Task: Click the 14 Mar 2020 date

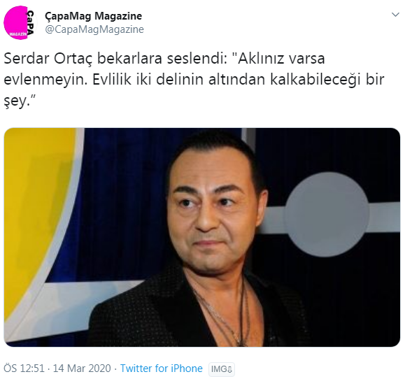Action: pyautogui.click(x=82, y=369)
